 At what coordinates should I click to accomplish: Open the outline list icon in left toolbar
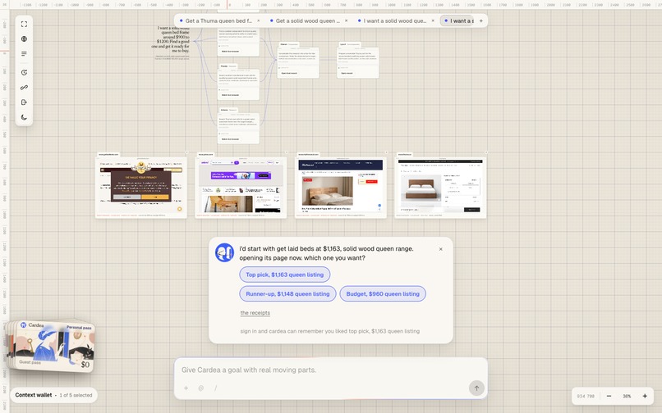24,53
